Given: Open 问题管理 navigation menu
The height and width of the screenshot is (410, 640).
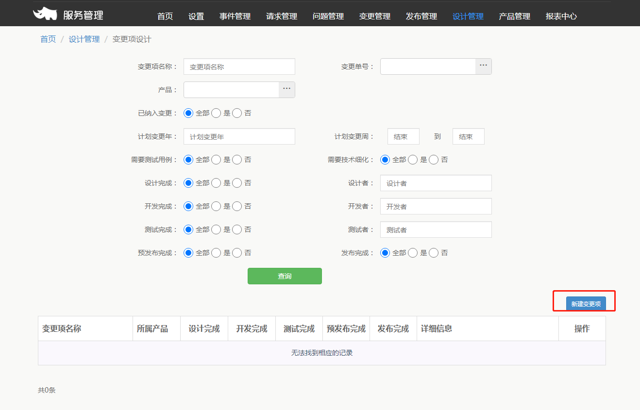Looking at the screenshot, I should [x=328, y=16].
